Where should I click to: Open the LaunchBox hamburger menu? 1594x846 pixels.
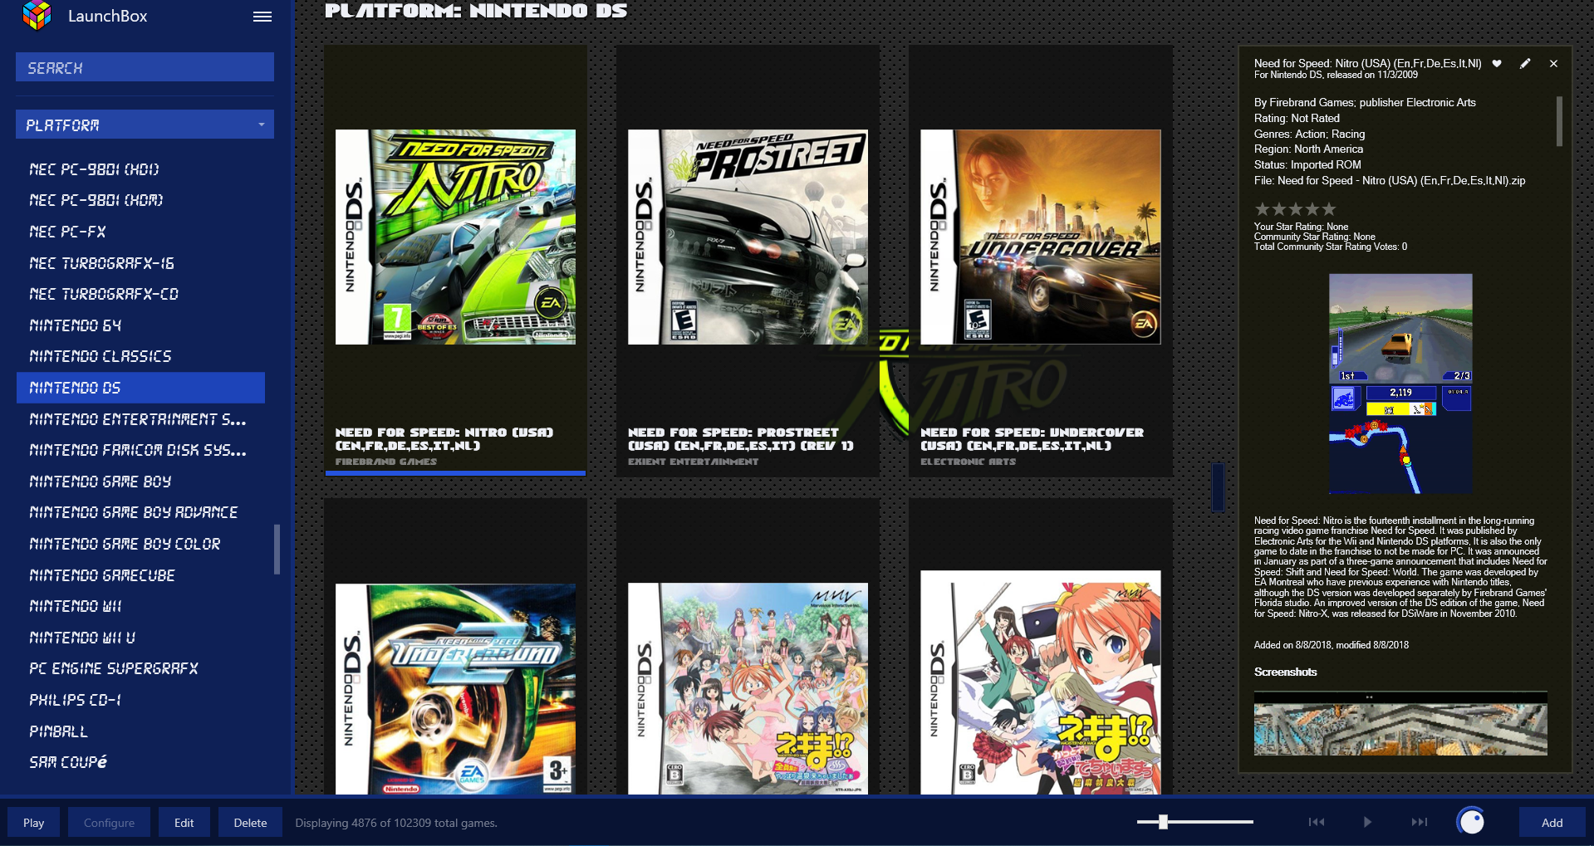point(262,17)
